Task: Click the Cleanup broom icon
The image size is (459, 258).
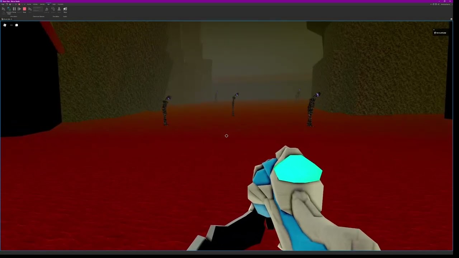Action: [x=47, y=9]
